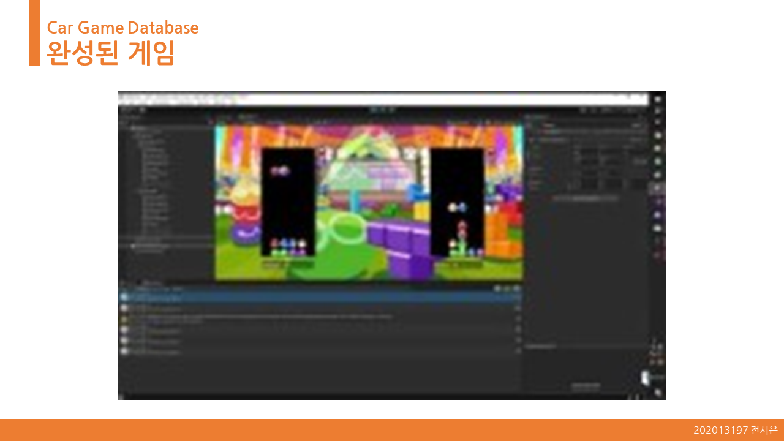
Task: Select the blue highlighted console log row
Action: coord(320,297)
